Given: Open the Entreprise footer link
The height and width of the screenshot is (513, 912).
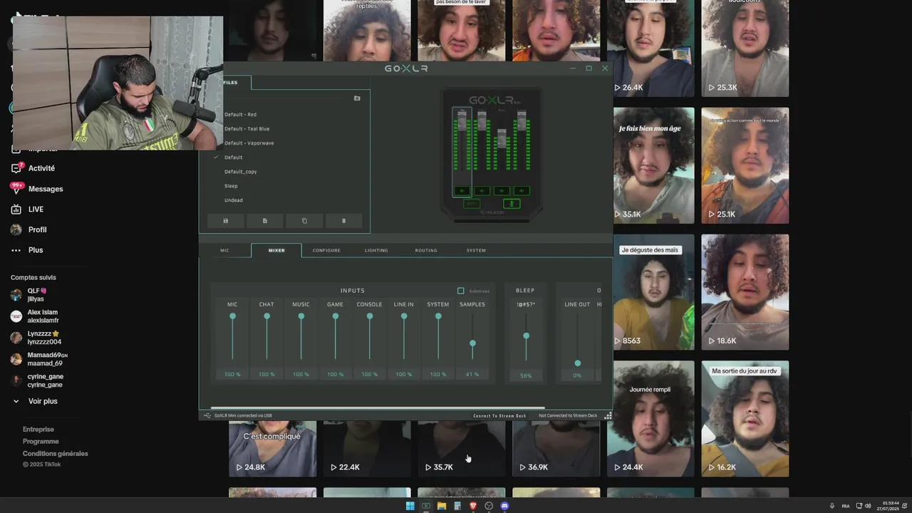Looking at the screenshot, I should coord(38,430).
